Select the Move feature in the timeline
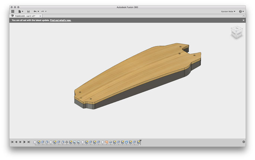The image size is (255, 160). (x=67, y=142)
